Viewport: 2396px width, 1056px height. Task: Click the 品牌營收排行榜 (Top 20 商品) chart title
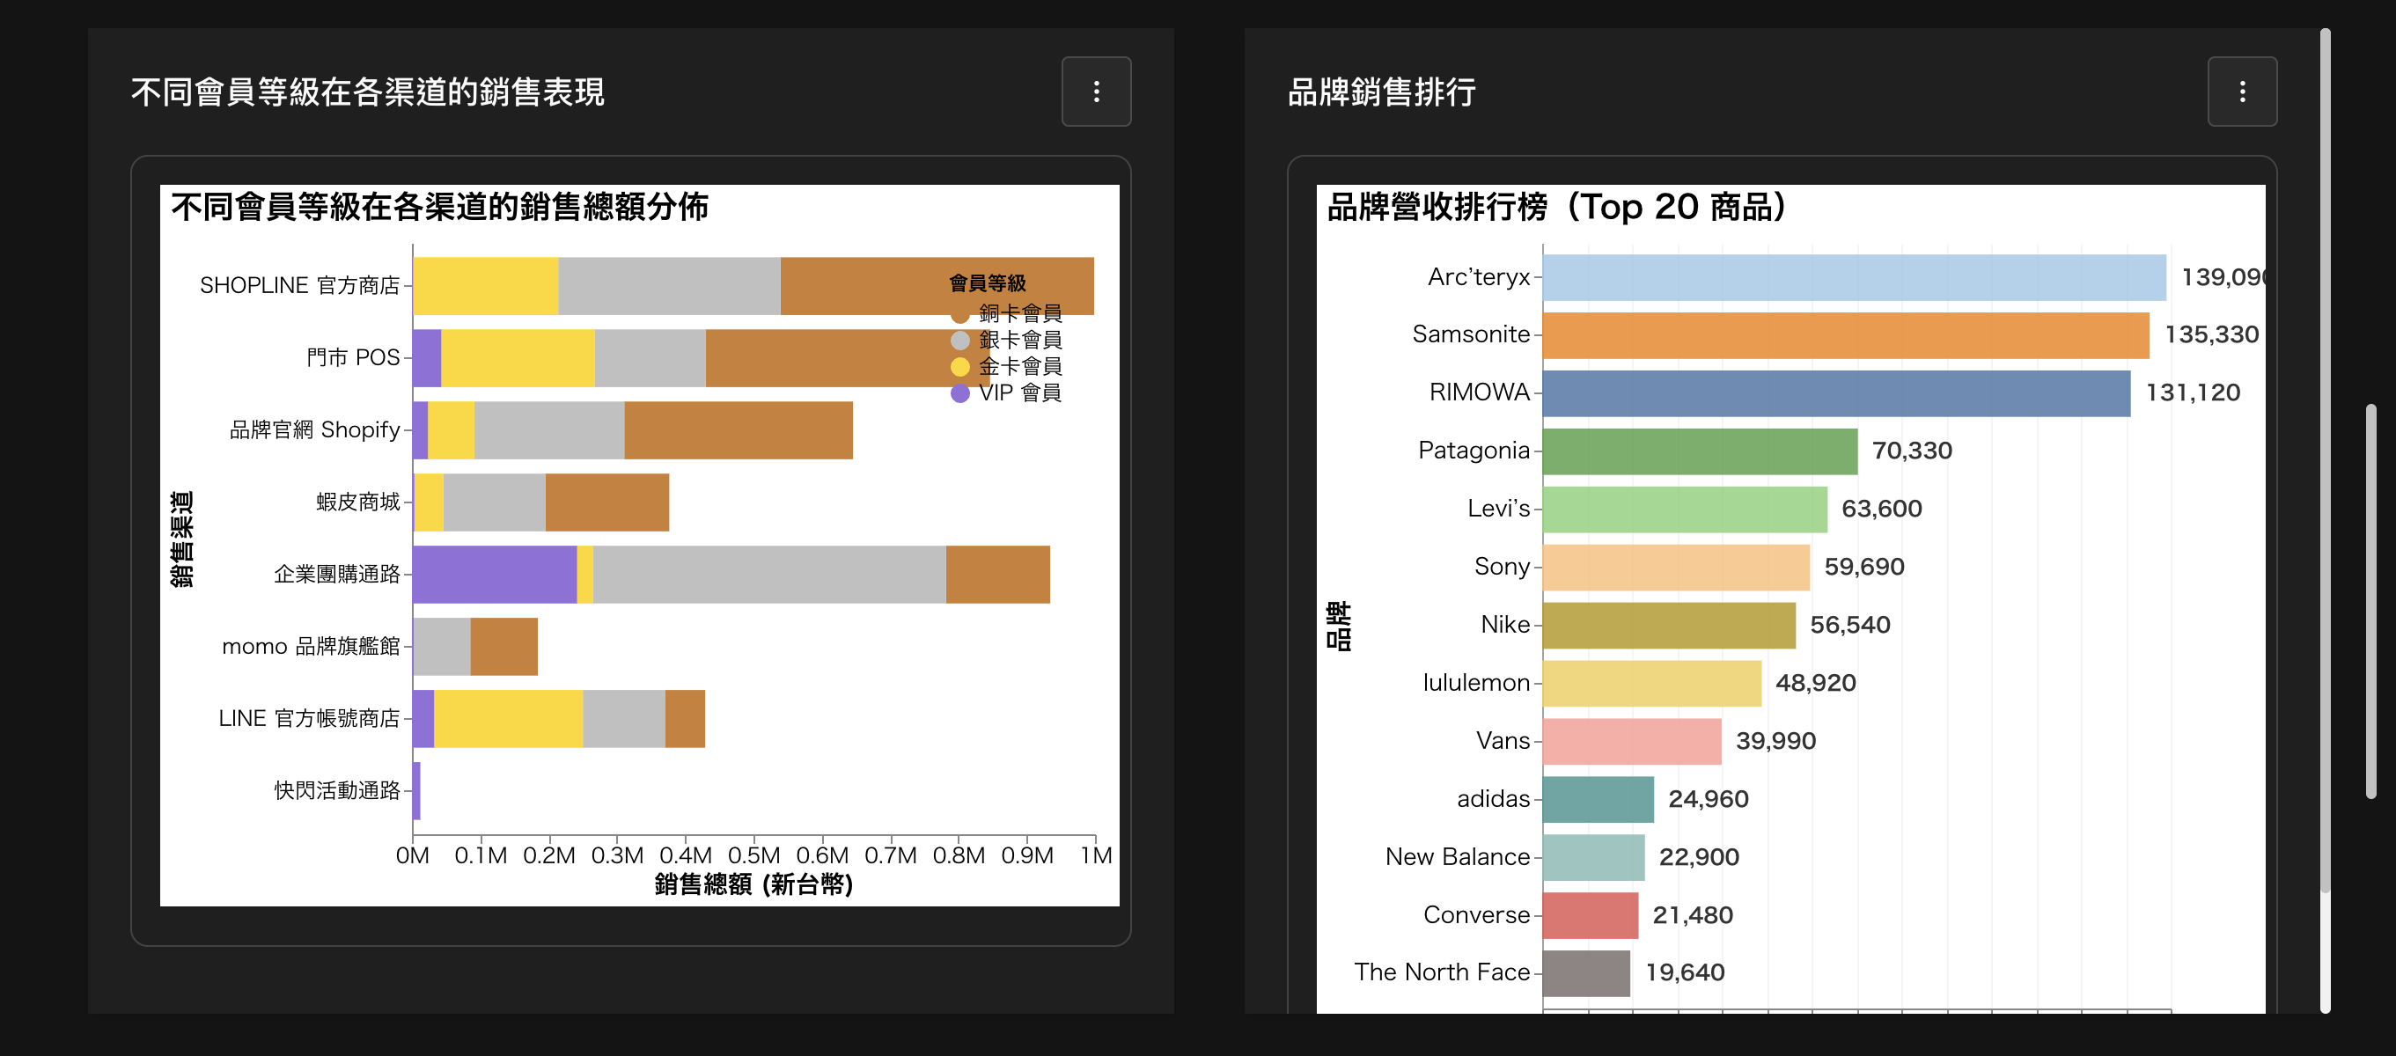click(1556, 208)
